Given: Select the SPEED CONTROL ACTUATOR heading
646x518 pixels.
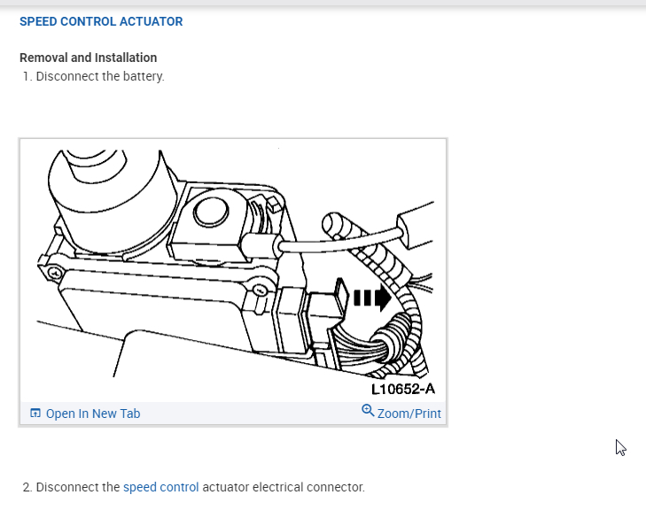Looking at the screenshot, I should pos(101,21).
